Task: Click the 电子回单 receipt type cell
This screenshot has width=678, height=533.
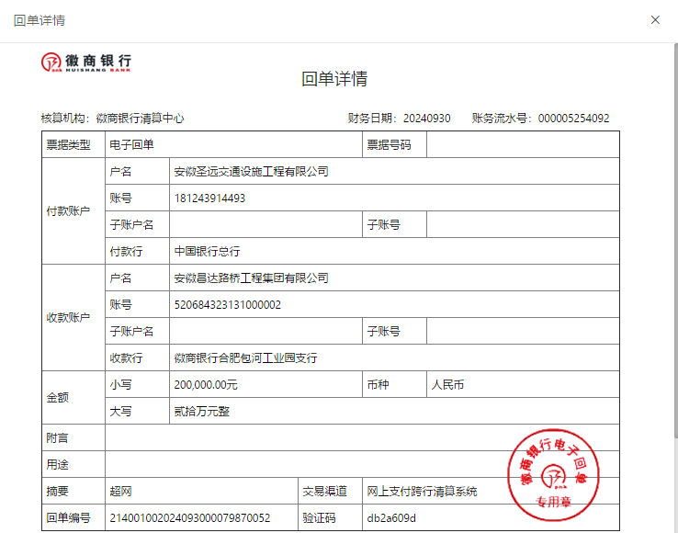Action: coord(131,145)
